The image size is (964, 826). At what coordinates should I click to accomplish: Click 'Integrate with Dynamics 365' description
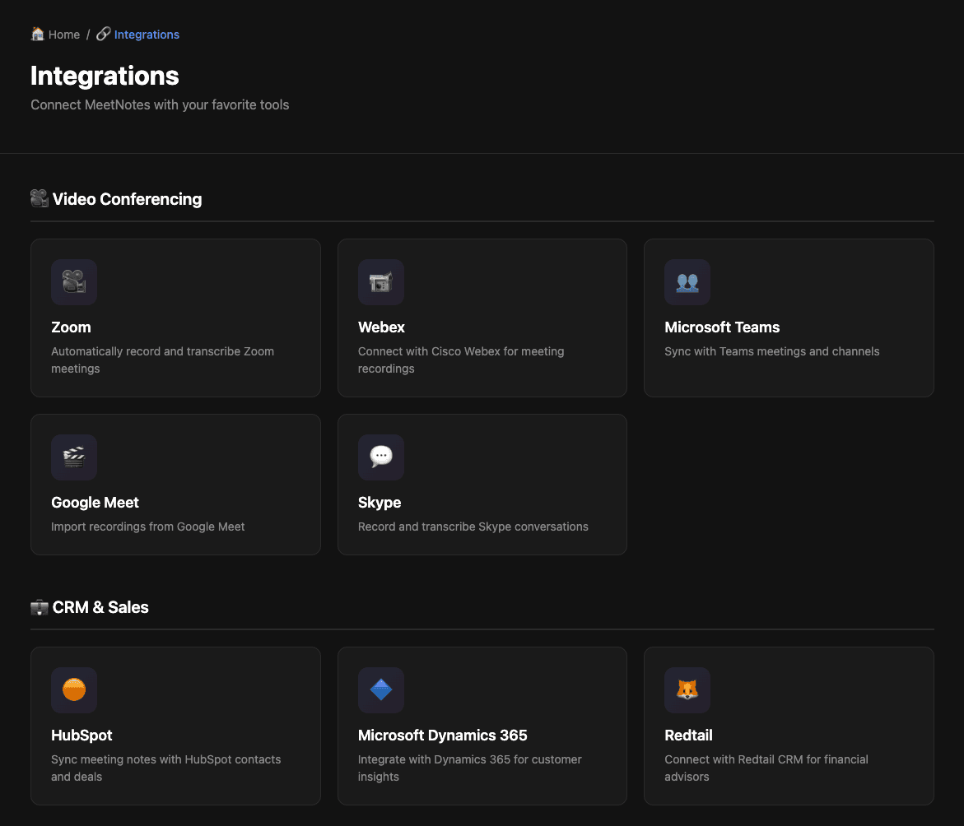coord(470,768)
